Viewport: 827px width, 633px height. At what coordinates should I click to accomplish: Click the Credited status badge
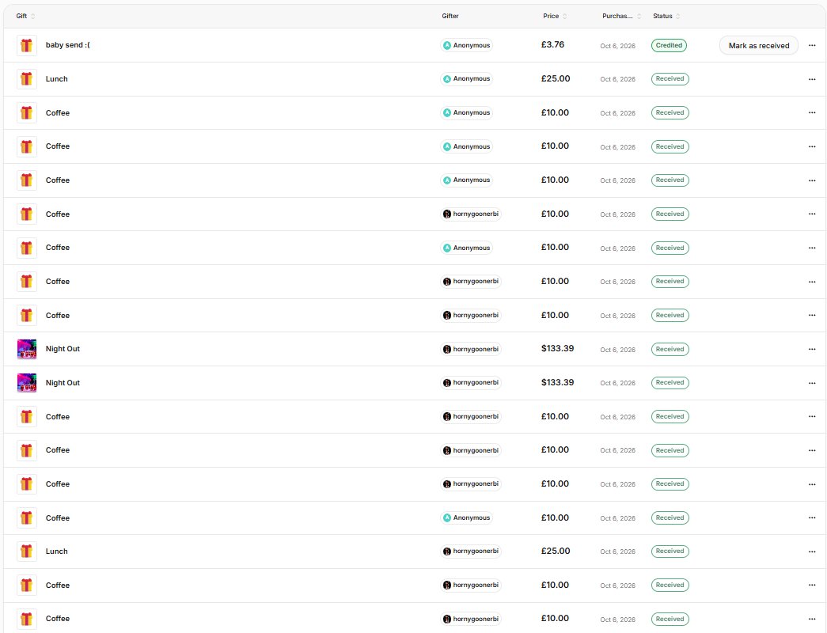[x=669, y=45]
